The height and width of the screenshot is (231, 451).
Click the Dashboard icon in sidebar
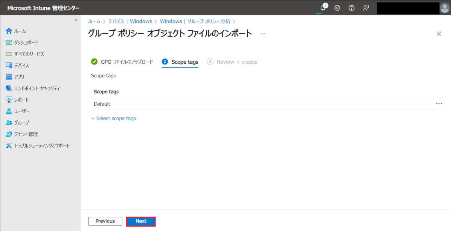(x=9, y=42)
